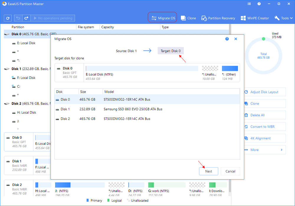This screenshot has height=206, width=295.
Task: Click the redo arrow icon
Action: pos(26,18)
